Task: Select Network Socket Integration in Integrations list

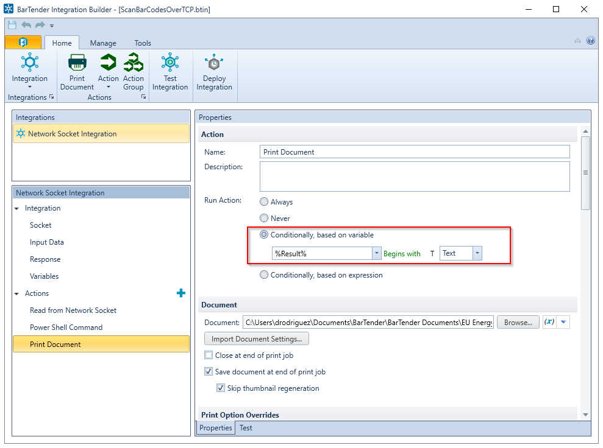Action: tap(101, 133)
